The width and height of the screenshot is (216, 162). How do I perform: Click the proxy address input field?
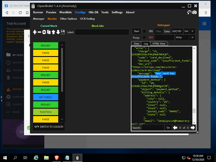(165, 38)
